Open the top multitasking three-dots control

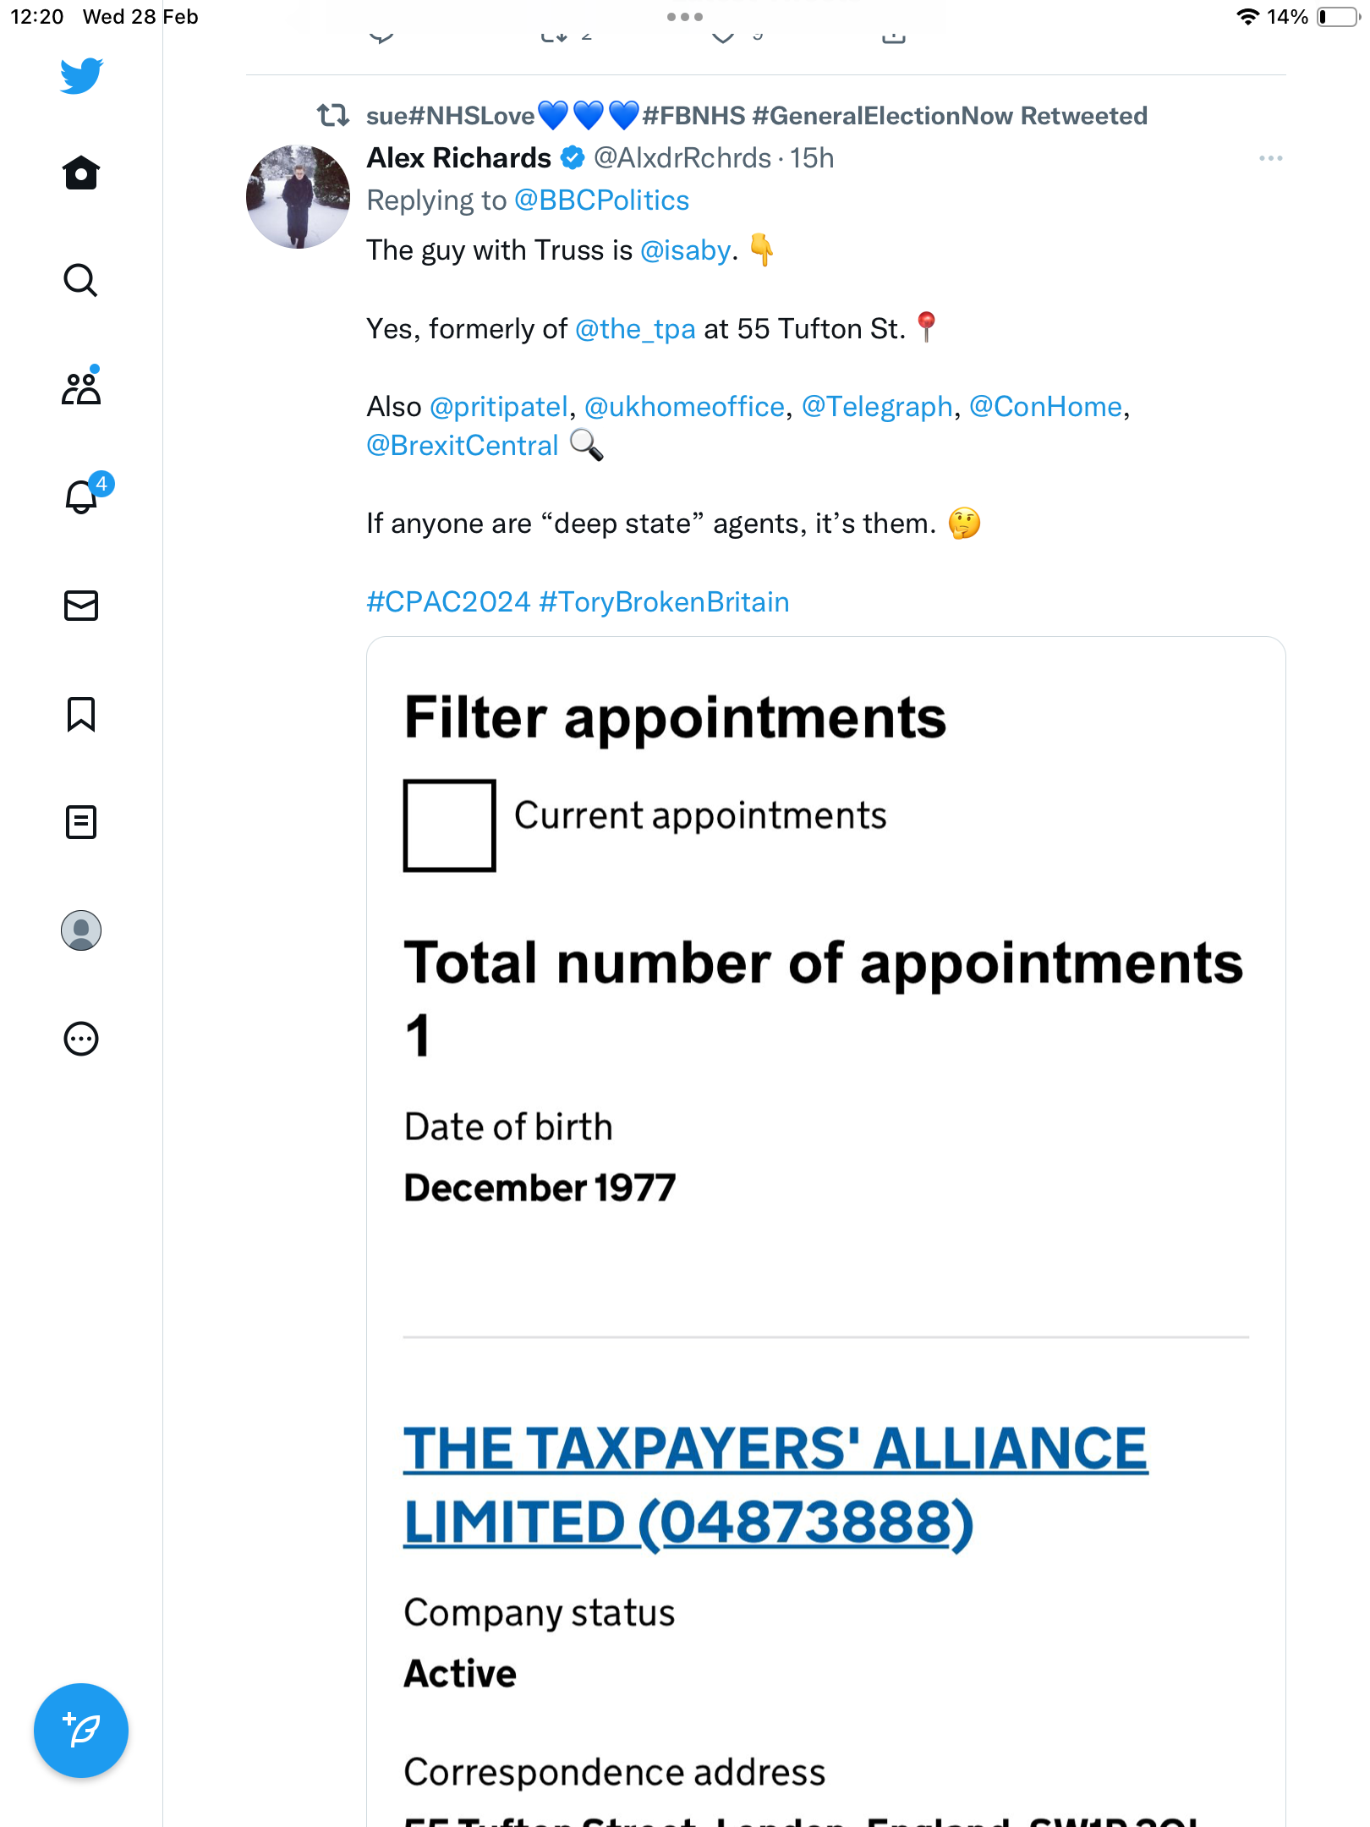click(685, 17)
